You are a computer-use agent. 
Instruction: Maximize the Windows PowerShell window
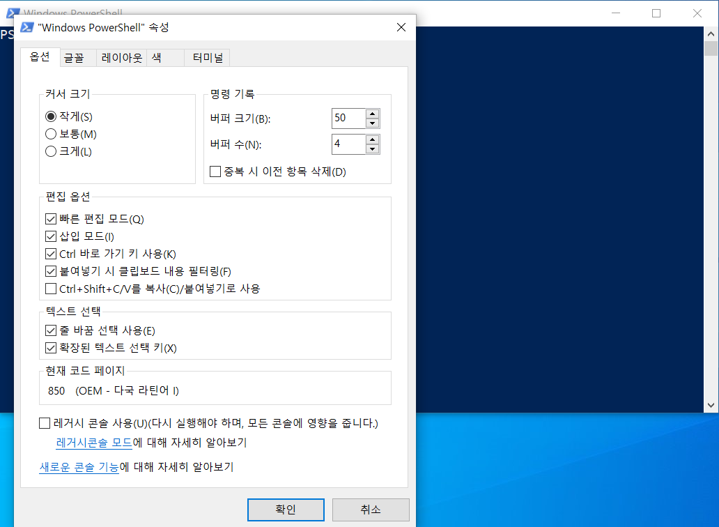(656, 13)
